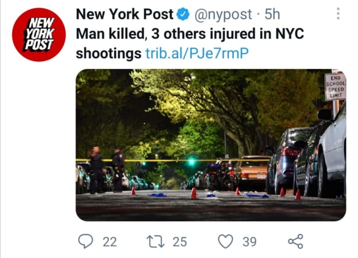The image size is (358, 258).
Task: Click the reply speech bubble icon
Action: click(x=85, y=241)
